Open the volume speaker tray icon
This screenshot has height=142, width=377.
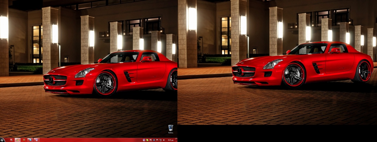click(164, 140)
